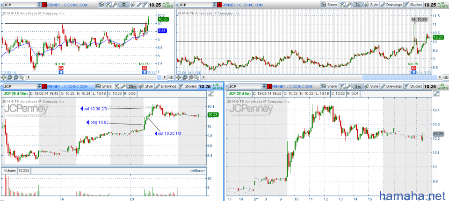
Task: Open Studies menu in 1h chart
Action: tap(413, 5)
